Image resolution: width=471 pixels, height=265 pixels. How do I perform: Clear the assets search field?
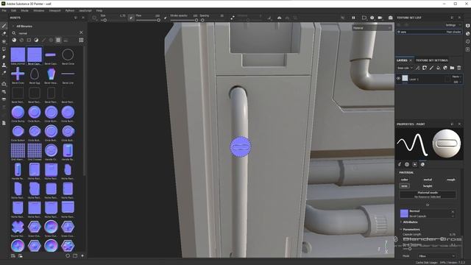coord(81,32)
